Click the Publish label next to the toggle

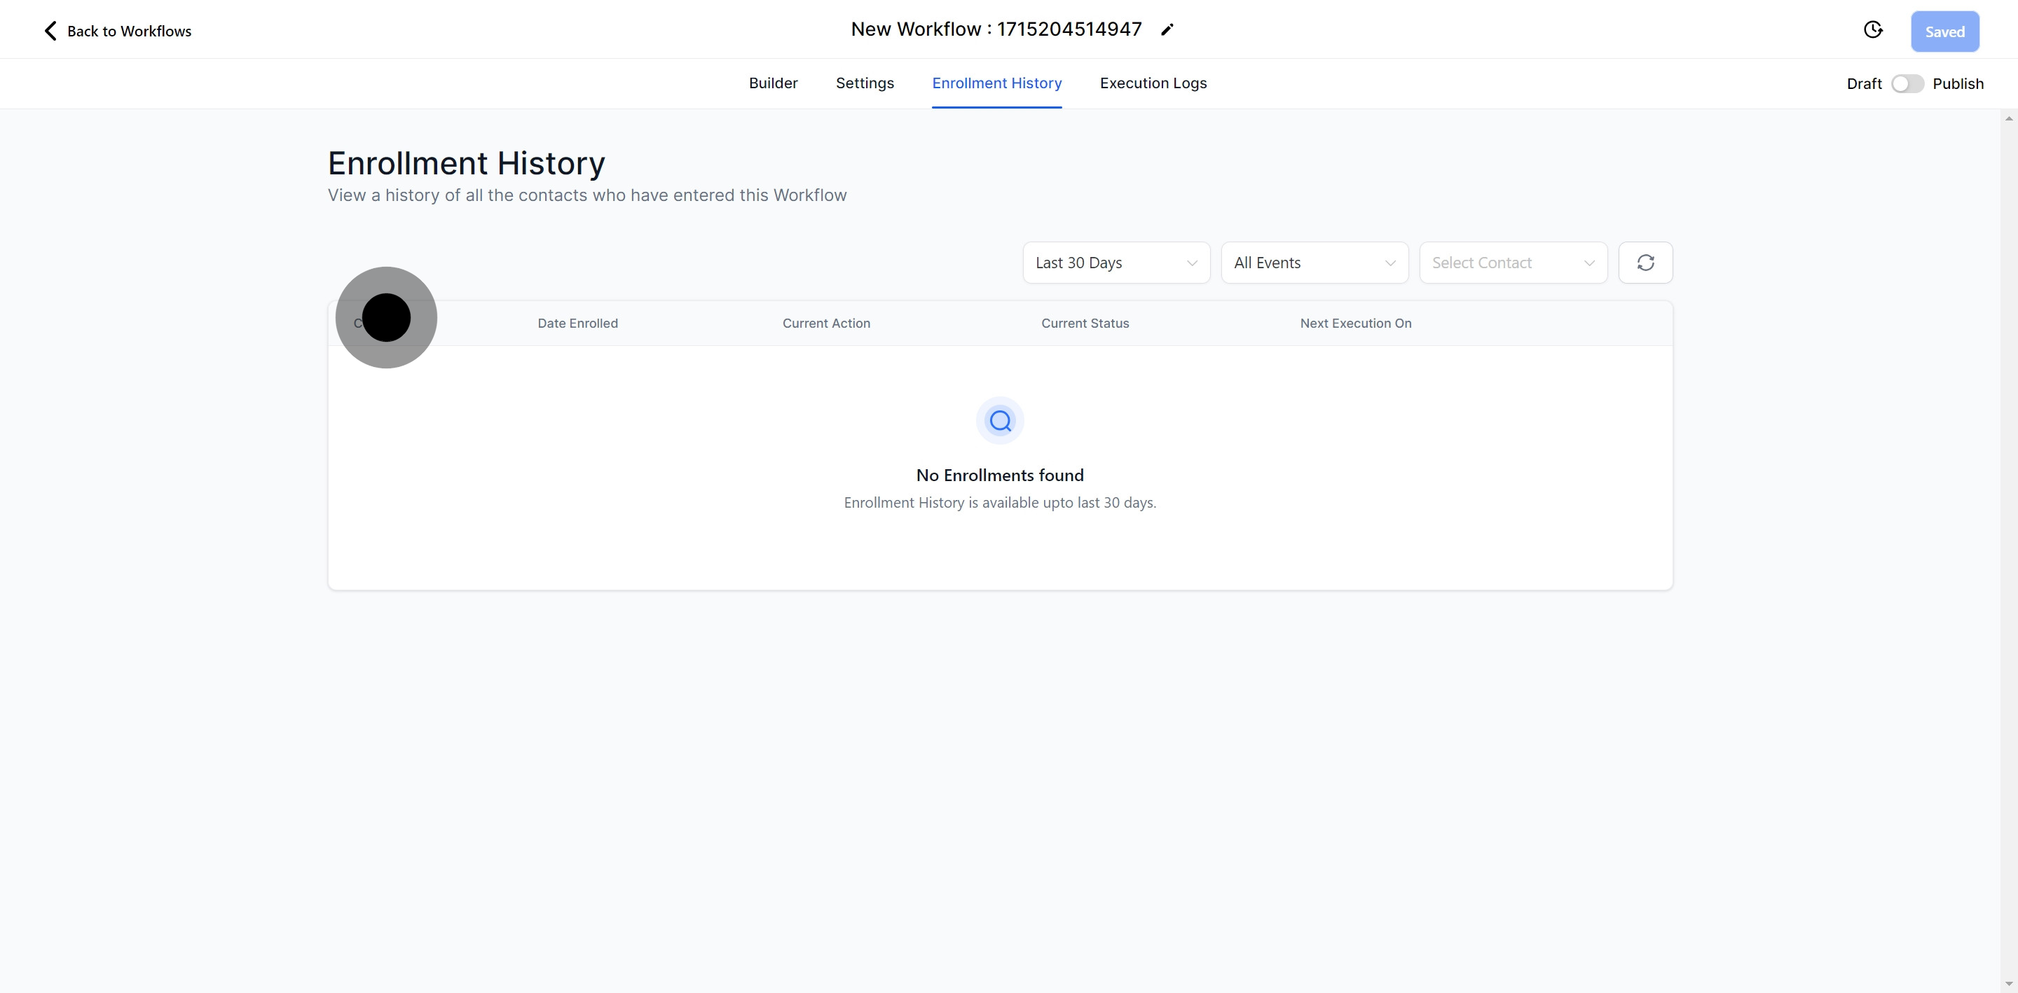click(x=1957, y=84)
